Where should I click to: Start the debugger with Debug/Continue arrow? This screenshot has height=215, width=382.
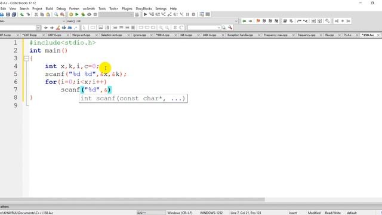point(145,14)
